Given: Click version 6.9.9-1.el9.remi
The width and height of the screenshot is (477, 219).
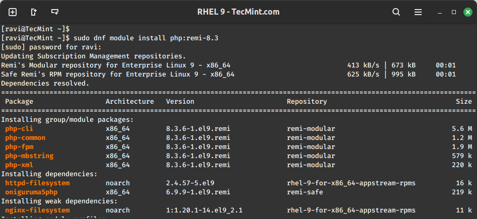Looking at the screenshot, I should [x=198, y=192].
